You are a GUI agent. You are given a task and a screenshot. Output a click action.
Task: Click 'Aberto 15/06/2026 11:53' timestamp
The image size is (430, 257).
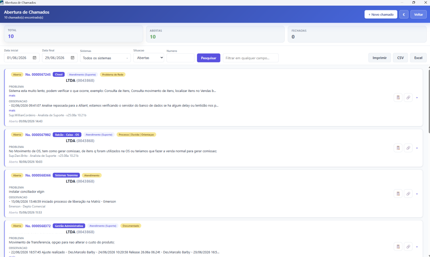tap(25, 212)
